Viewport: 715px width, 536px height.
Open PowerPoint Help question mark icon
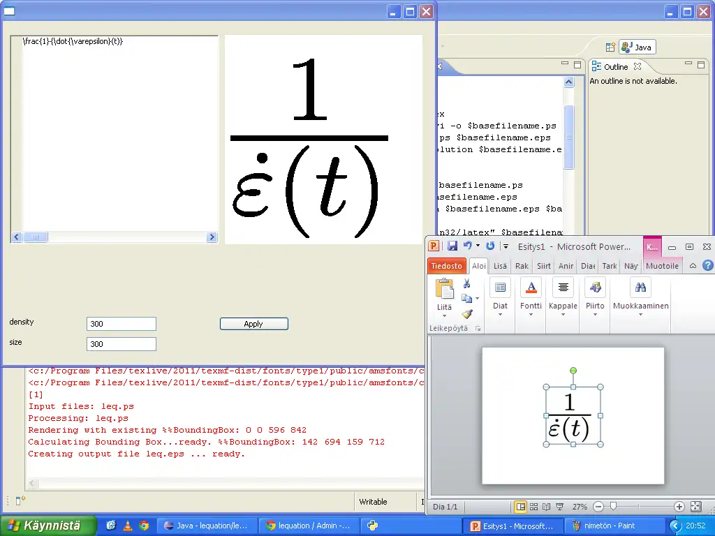tap(707, 266)
